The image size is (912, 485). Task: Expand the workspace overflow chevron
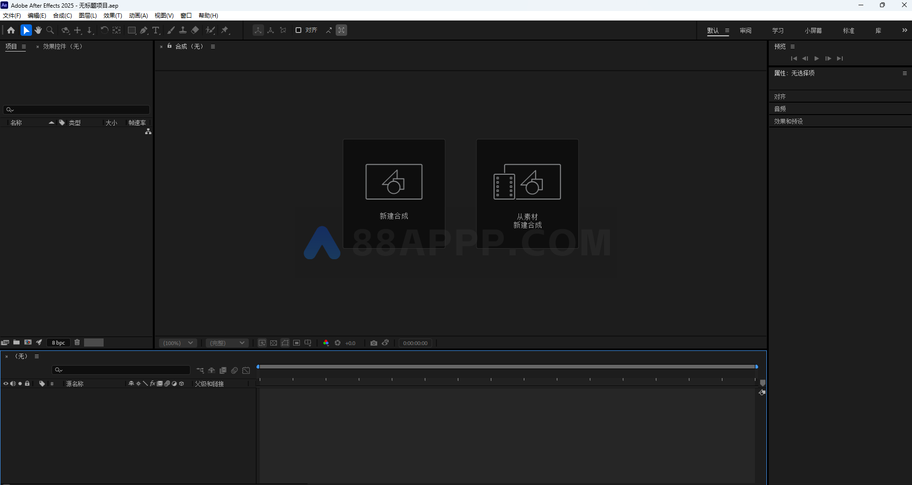tap(904, 30)
